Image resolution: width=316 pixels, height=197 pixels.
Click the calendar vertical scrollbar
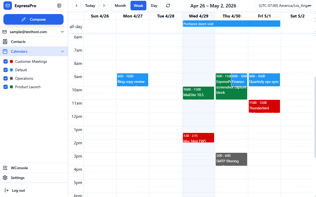(x=315, y=117)
